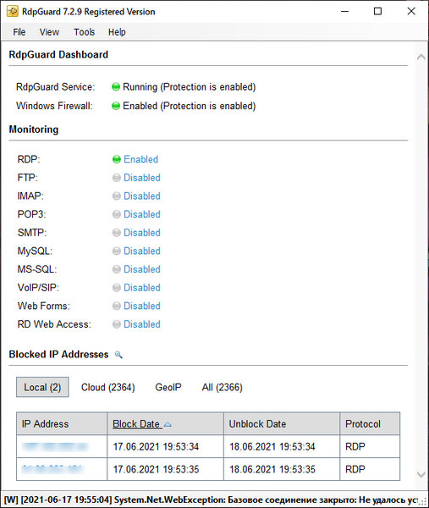Click the gray MySQL status indicator
Screen dimensions: 429x508
pos(116,251)
